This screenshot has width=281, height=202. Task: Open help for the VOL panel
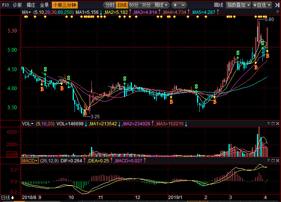(269, 123)
